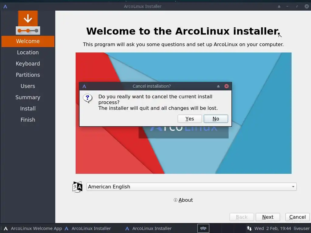
Task: Click the Back button
Action: pyautogui.click(x=241, y=217)
